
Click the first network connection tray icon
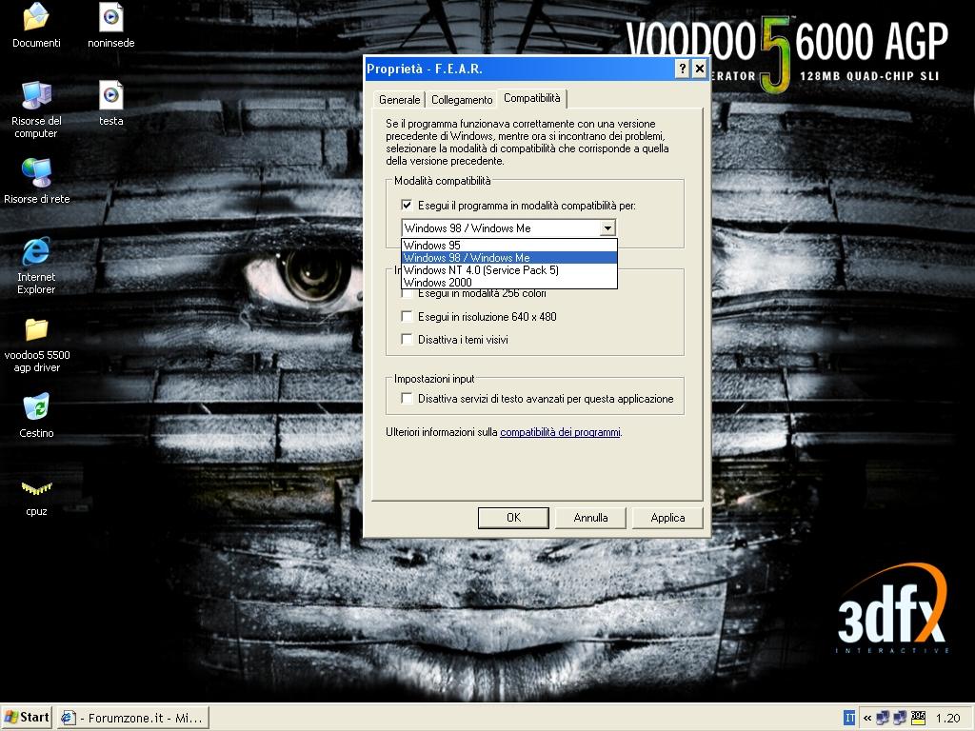coord(883,718)
